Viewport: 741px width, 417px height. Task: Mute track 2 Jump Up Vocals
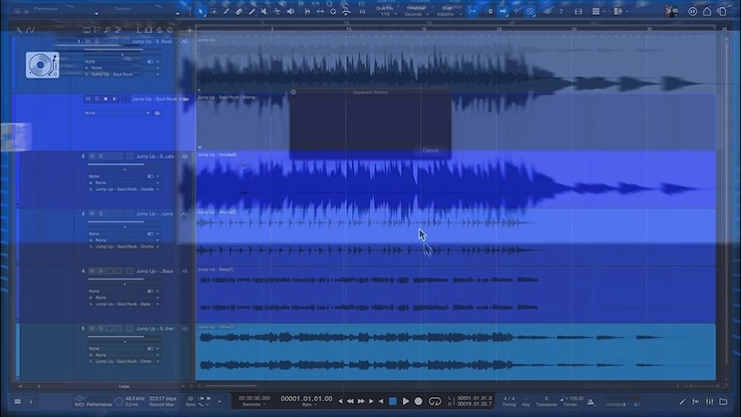[x=92, y=156]
